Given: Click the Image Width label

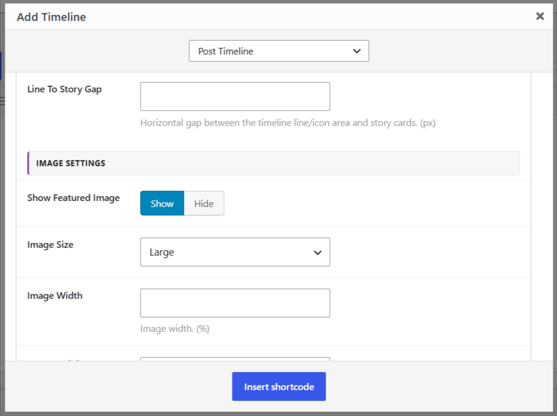Looking at the screenshot, I should click(x=55, y=296).
